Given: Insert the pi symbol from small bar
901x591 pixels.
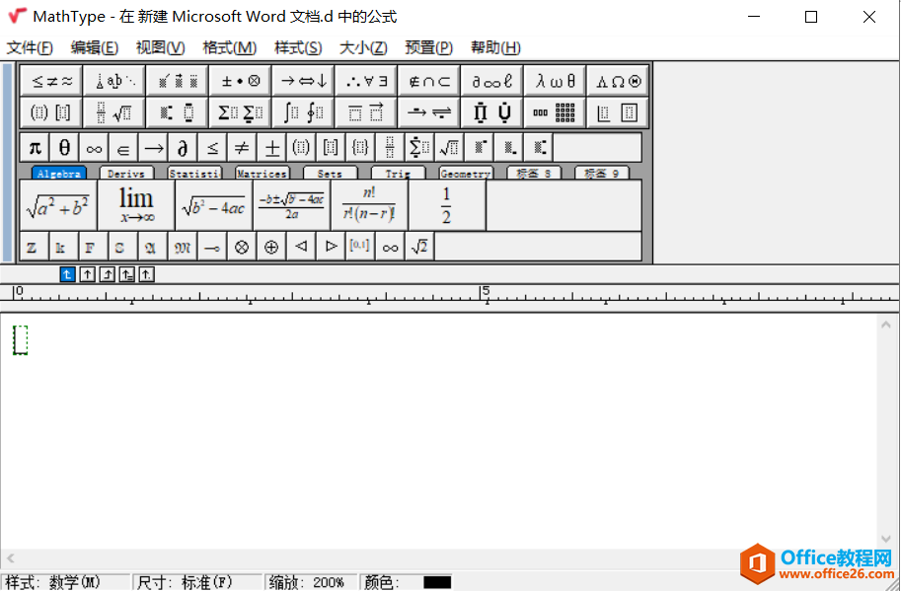Looking at the screenshot, I should tap(36, 148).
